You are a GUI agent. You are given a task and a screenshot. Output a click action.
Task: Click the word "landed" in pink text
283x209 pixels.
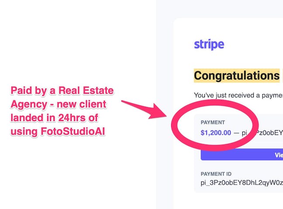26,117
